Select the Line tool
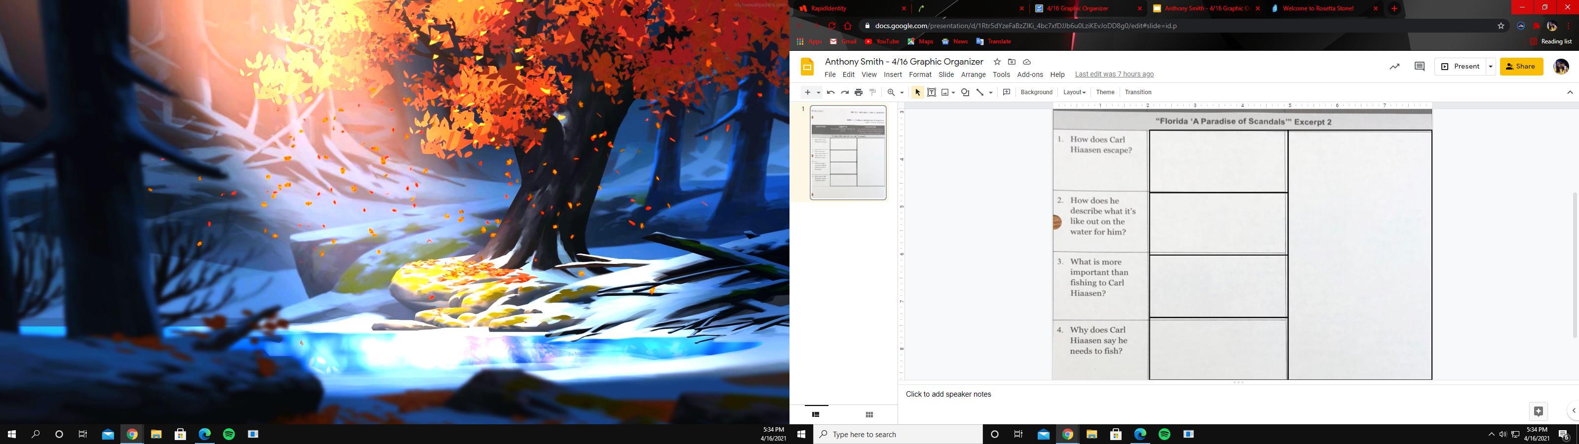 point(980,93)
